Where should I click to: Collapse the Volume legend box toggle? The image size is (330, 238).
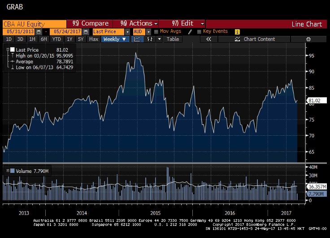(x=7, y=171)
